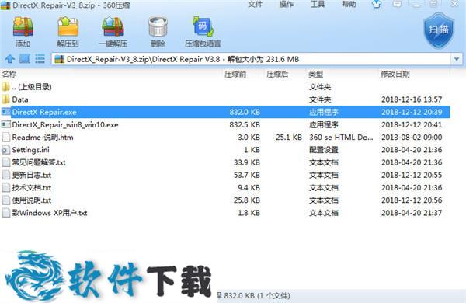The width and height of the screenshot is (466, 303).
Task: Sort by the 修改日期 (Modified date) column header
Action: 395,74
